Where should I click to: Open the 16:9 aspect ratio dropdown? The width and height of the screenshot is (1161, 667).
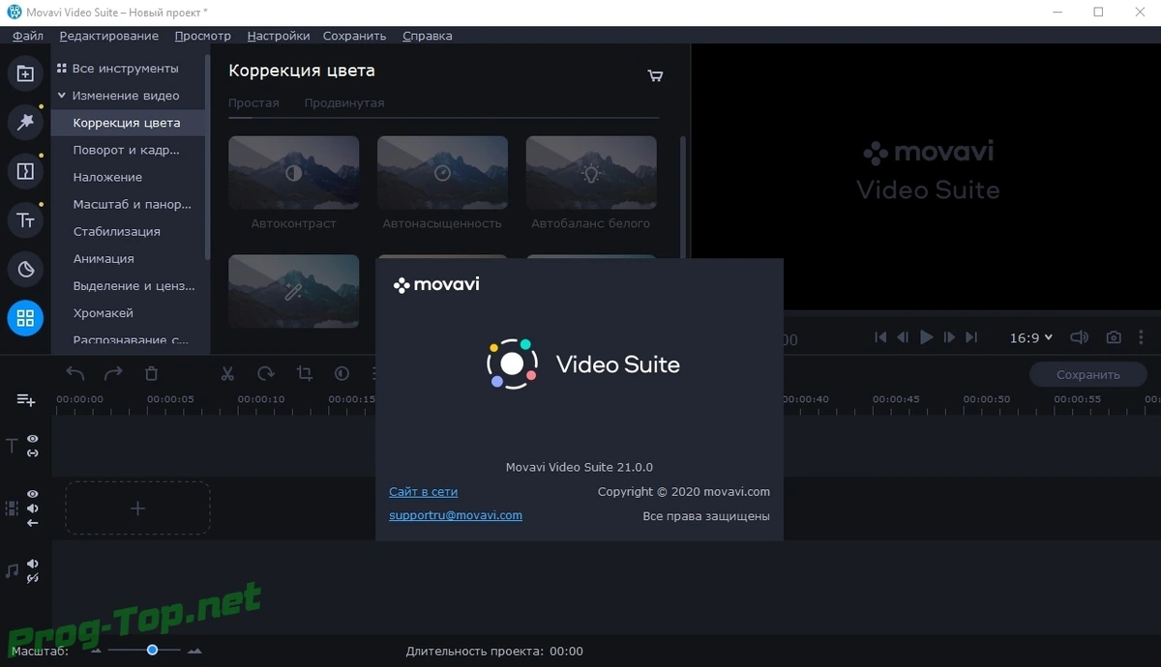click(1031, 338)
